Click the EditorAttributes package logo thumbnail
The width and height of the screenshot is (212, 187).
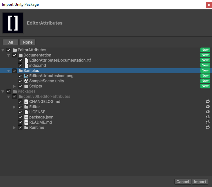coord(13,23)
